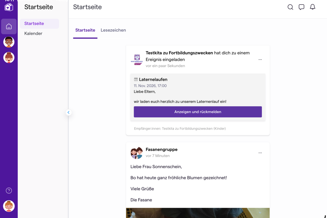Select the red-haired child avatar with bun
The image size is (327, 218).
[9, 57]
